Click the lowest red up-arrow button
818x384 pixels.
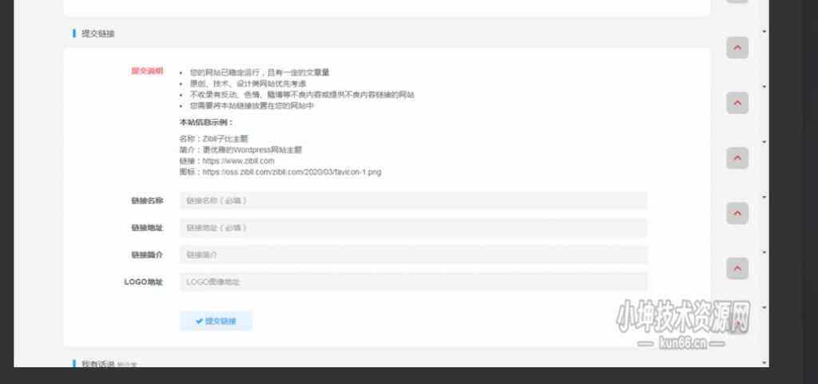[737, 268]
